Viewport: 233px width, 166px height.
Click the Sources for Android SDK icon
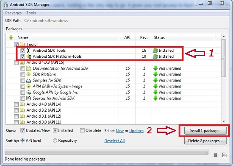[x=28, y=98]
